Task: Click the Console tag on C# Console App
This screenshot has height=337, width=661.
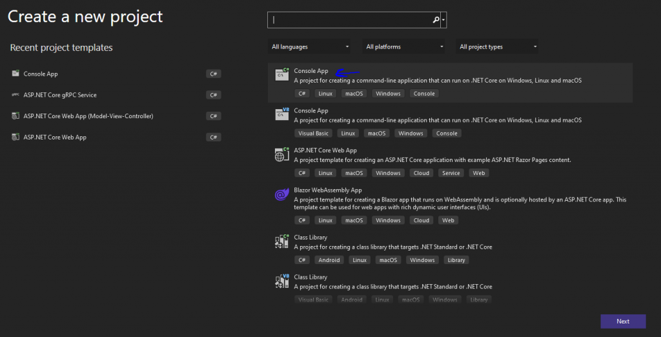Action: pyautogui.click(x=424, y=94)
